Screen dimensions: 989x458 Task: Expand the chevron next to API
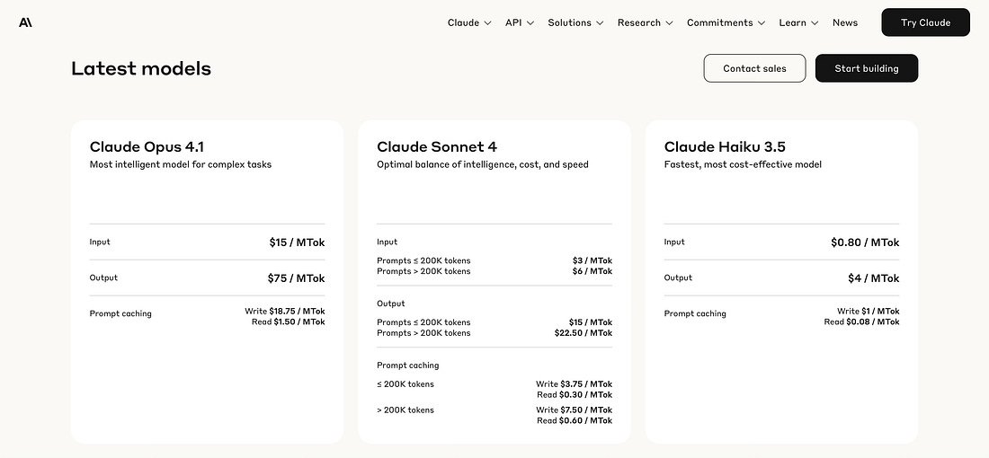pos(530,23)
